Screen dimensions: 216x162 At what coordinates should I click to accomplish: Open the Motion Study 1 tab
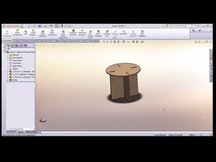tap(33, 132)
